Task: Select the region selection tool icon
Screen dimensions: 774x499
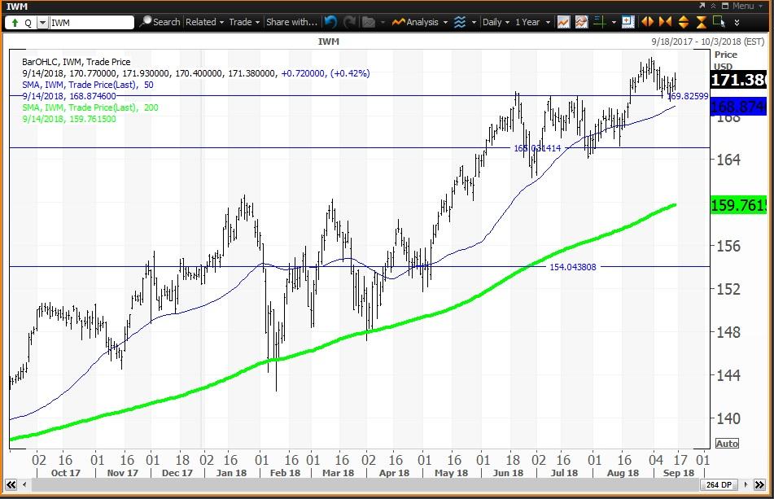Action: pos(720,22)
